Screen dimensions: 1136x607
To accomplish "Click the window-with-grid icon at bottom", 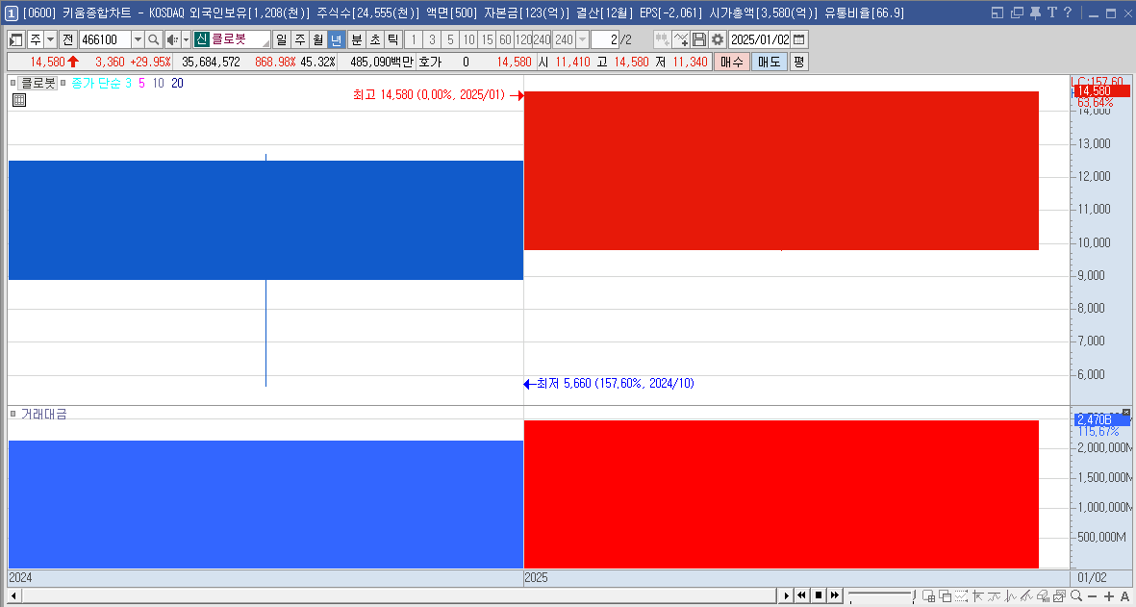I will [929, 595].
